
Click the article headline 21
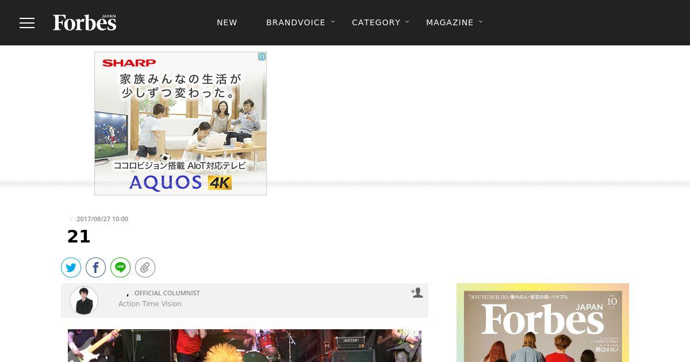click(x=79, y=237)
